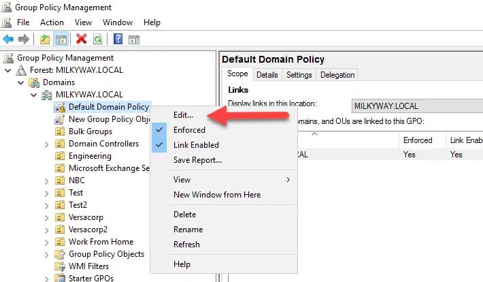The image size is (483, 282).
Task: Switch to the Settings tab
Action: (299, 75)
